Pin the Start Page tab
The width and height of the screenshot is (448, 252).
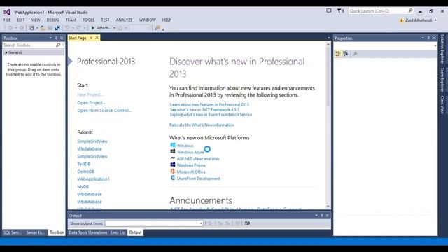pyautogui.click(x=91, y=38)
